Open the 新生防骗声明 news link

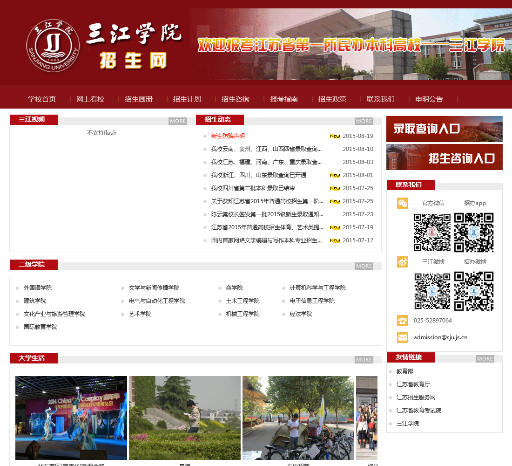[x=228, y=136]
